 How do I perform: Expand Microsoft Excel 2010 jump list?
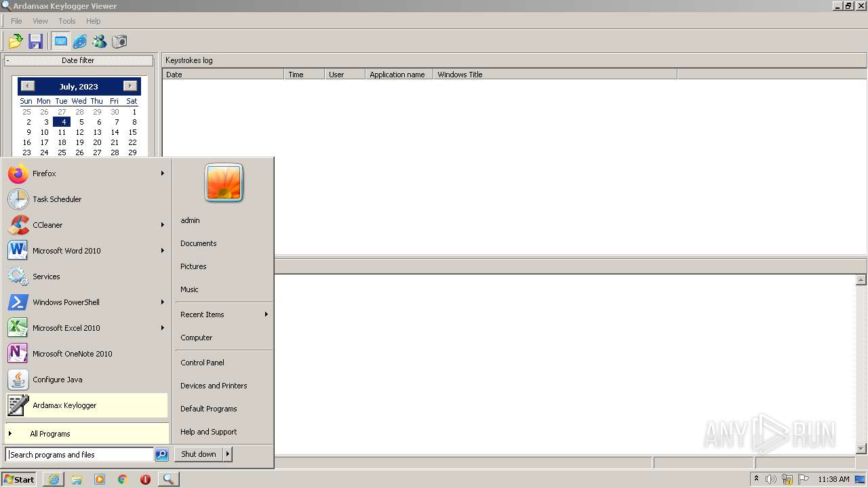click(x=163, y=328)
